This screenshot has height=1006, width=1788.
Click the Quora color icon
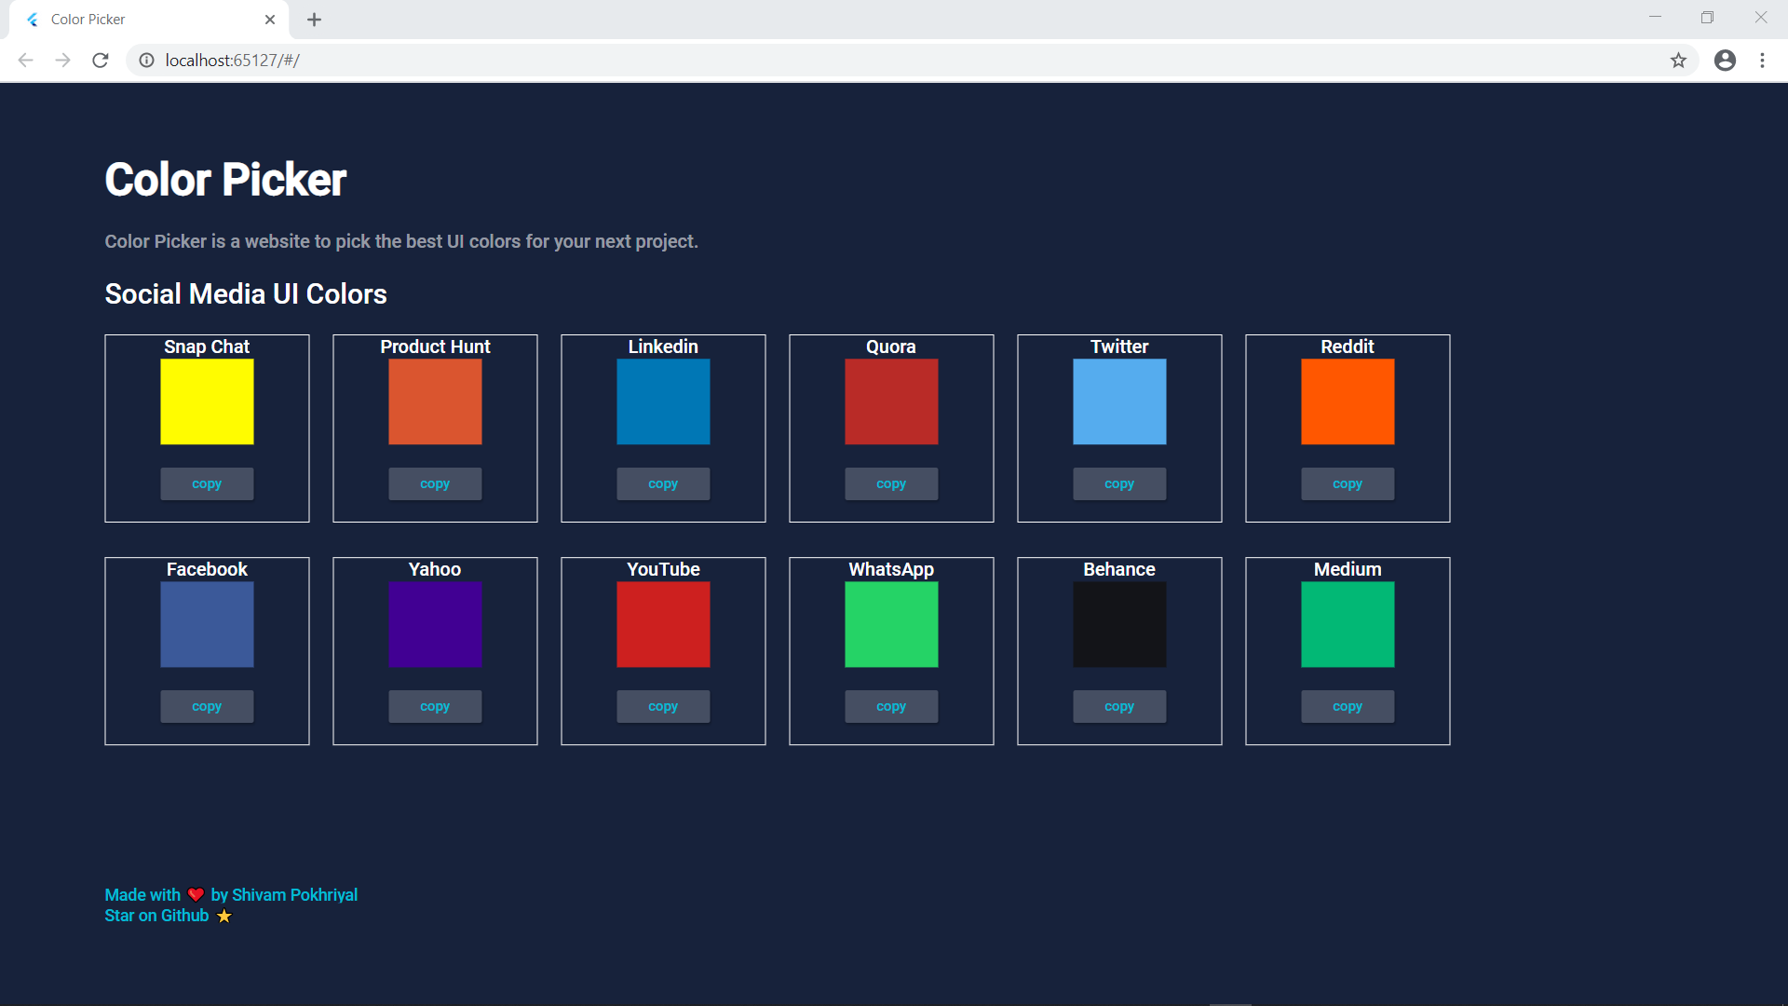click(x=890, y=401)
